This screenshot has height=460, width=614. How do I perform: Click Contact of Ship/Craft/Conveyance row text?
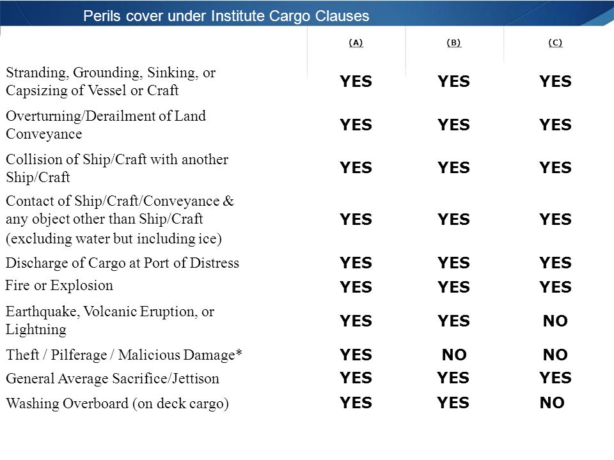pyautogui.click(x=120, y=220)
